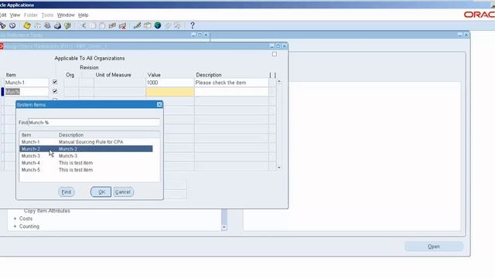Viewport: 495px width, 278px height.
Task: Expand the Costs tree node
Action: click(15, 219)
